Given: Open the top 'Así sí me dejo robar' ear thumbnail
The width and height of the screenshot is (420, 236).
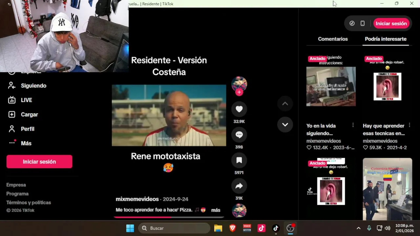Looking at the screenshot, I should click(x=387, y=87).
